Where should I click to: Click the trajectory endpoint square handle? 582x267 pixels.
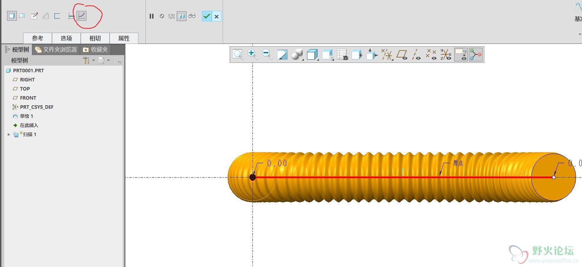[554, 177]
